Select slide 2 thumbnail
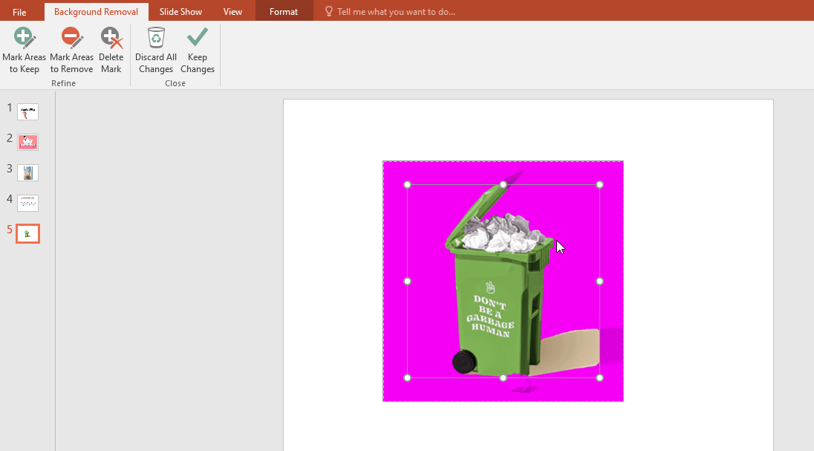The width and height of the screenshot is (814, 451). click(x=27, y=142)
